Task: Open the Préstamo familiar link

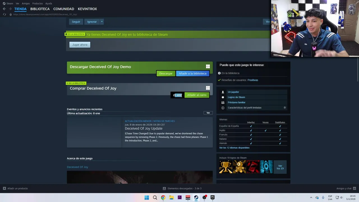Action: pos(236,102)
